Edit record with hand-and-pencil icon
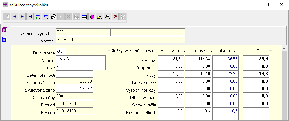289x121 pixels. tap(53, 17)
